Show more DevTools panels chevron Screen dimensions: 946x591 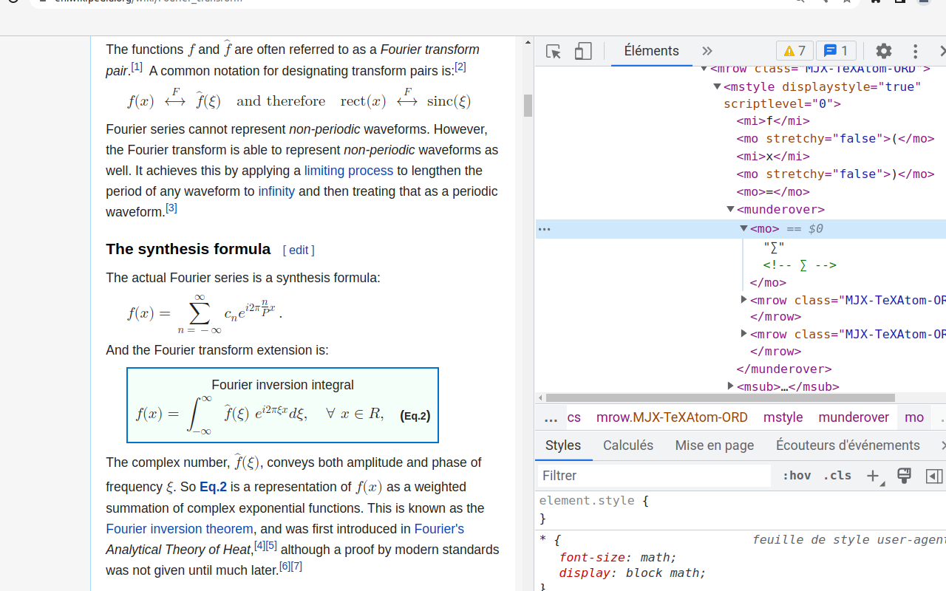[x=707, y=51]
